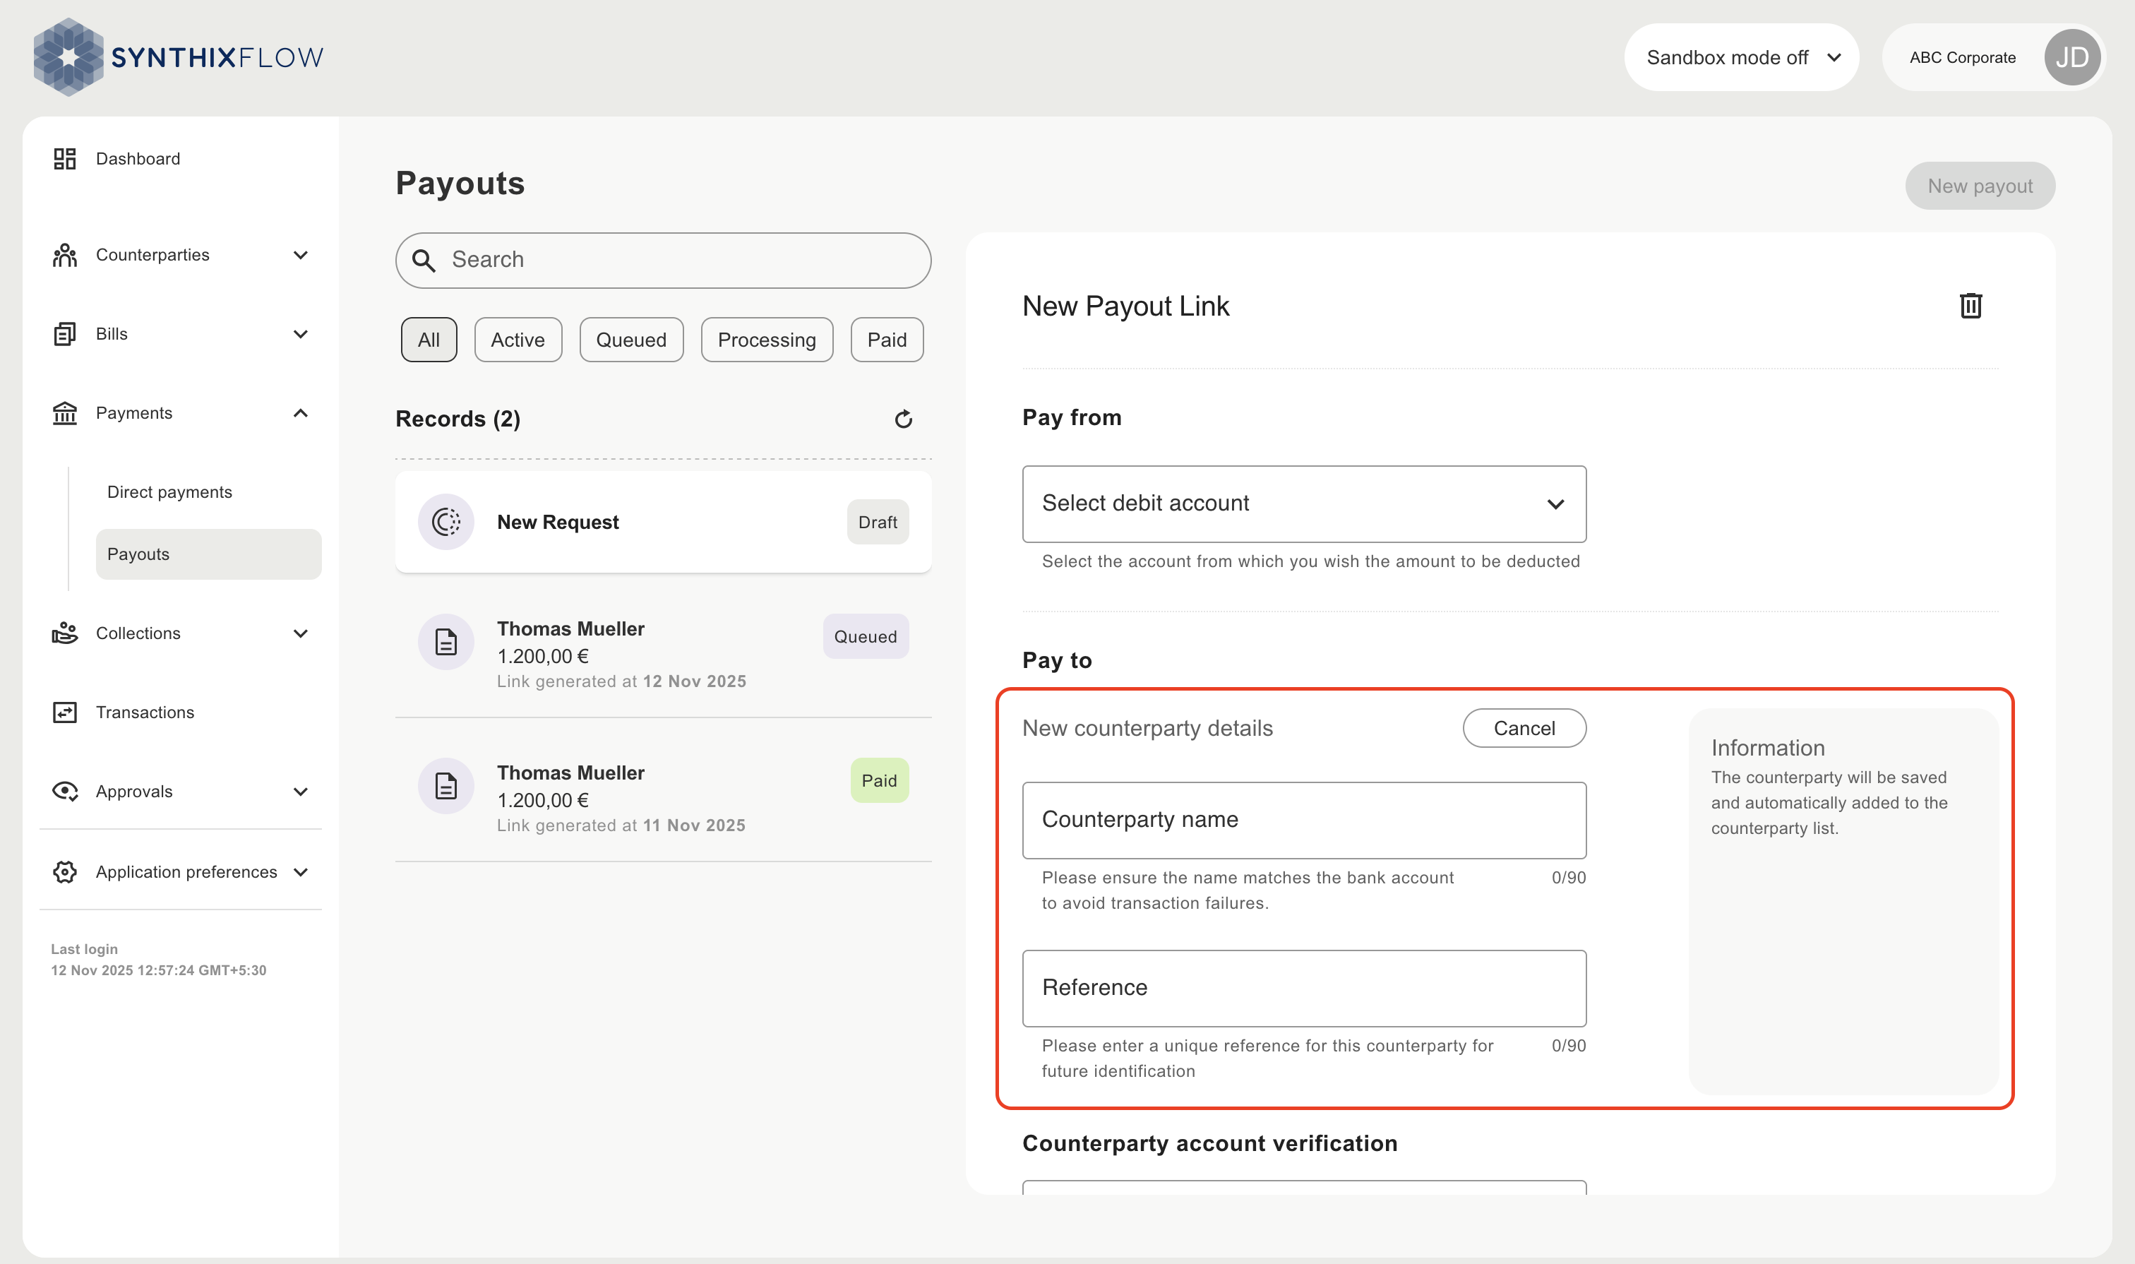Click the Draft status badge
This screenshot has height=1264, width=2135.
coord(878,521)
